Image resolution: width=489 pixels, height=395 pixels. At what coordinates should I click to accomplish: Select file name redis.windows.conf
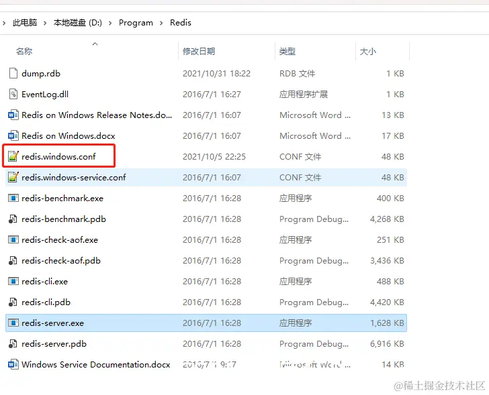click(58, 156)
